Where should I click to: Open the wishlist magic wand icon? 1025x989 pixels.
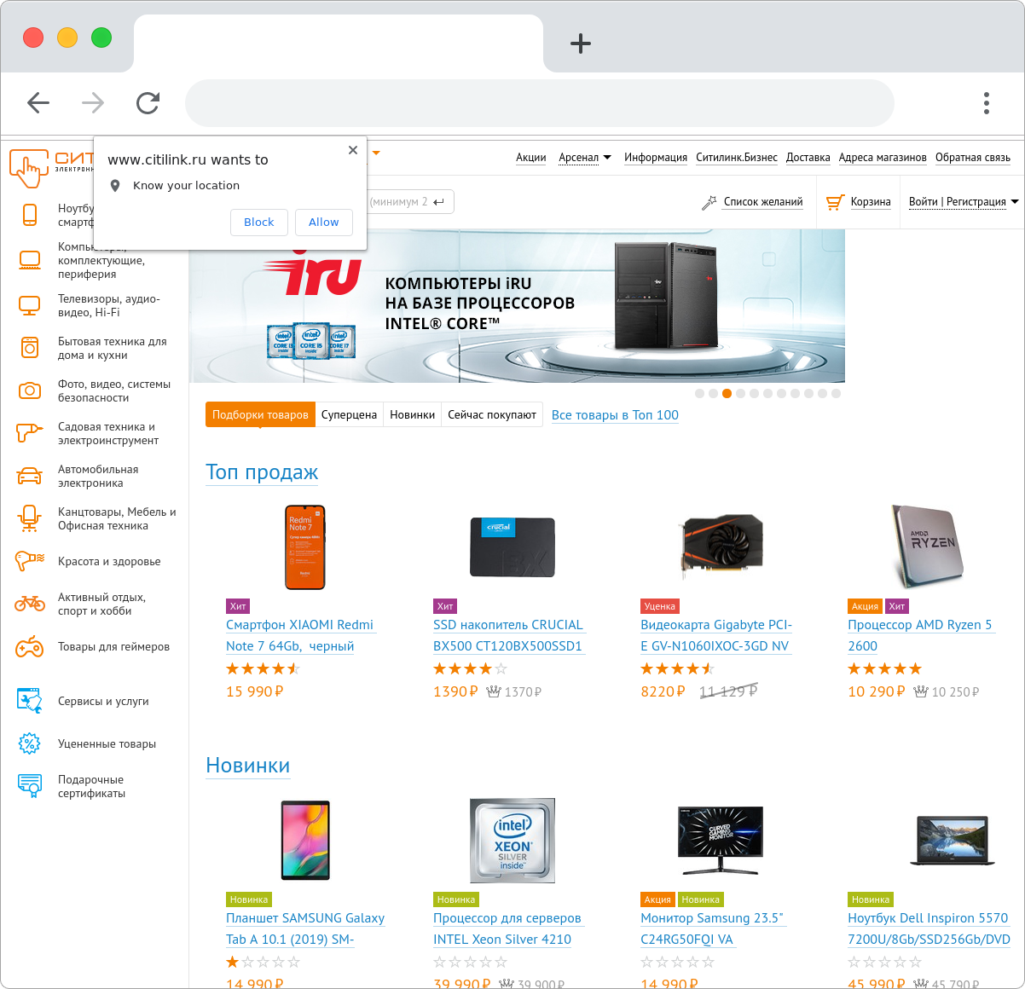click(709, 202)
